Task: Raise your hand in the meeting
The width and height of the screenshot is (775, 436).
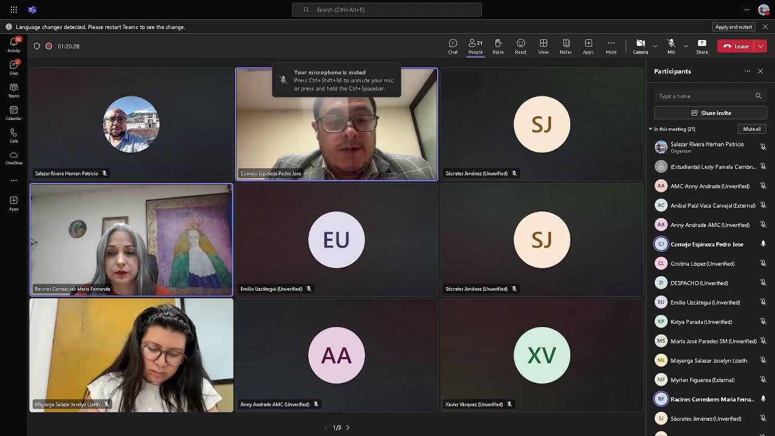Action: (x=498, y=46)
